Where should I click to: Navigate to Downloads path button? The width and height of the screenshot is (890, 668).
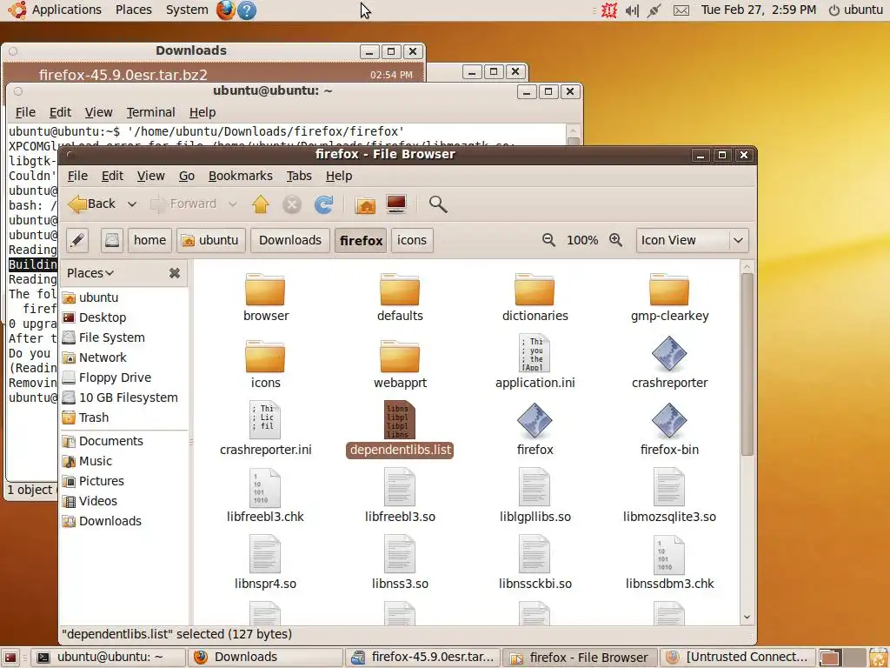coord(290,240)
